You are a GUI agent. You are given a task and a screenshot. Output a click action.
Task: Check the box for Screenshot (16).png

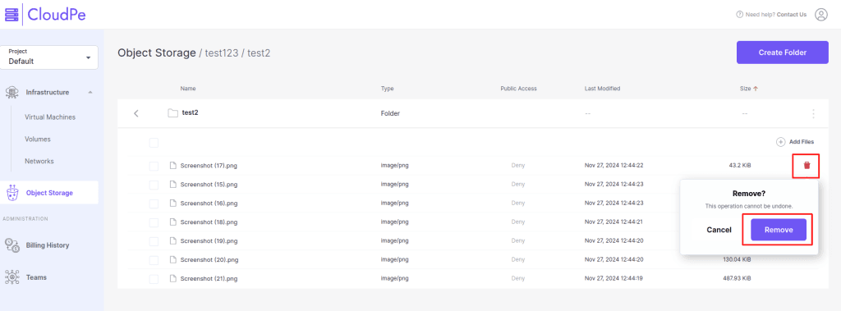coord(154,204)
